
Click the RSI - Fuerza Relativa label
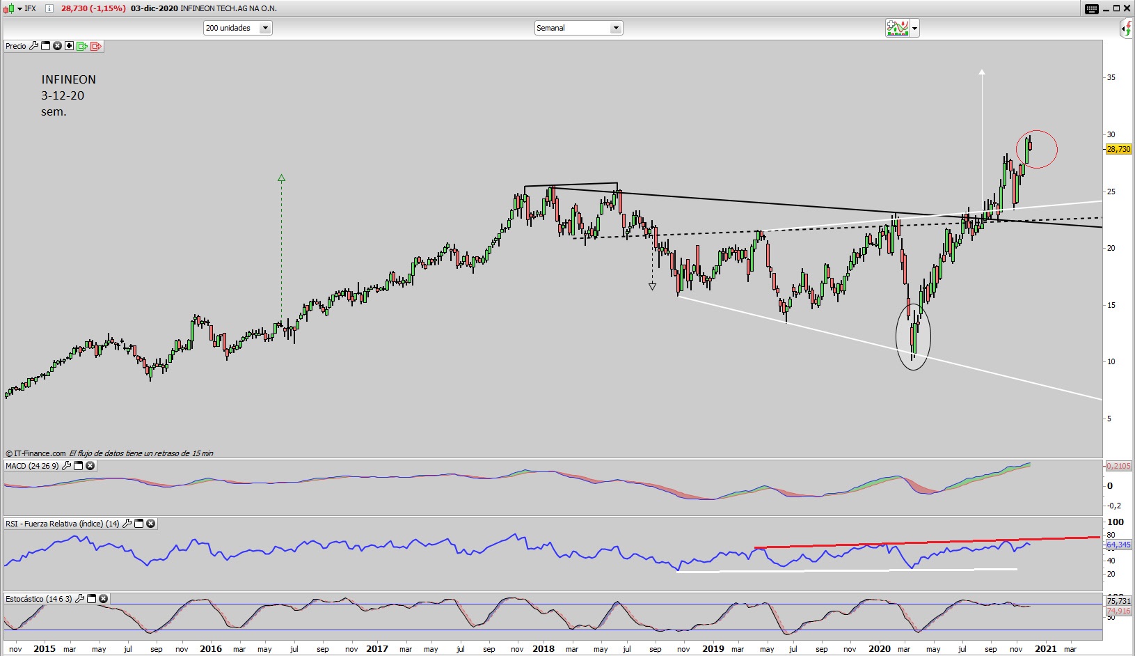click(x=63, y=524)
